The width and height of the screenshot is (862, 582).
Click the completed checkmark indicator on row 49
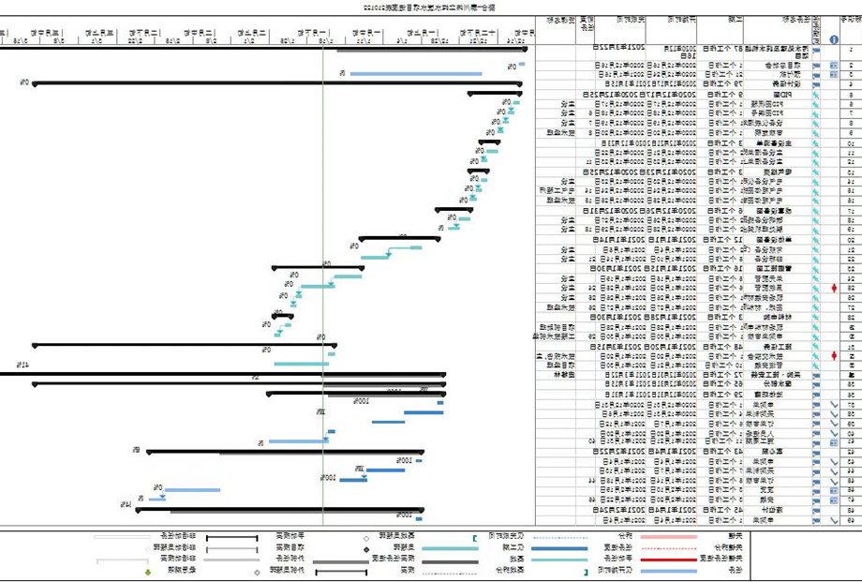coord(834,519)
